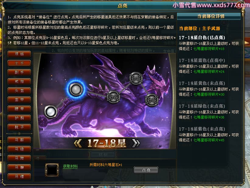Close the 点亮 window

(239, 5)
